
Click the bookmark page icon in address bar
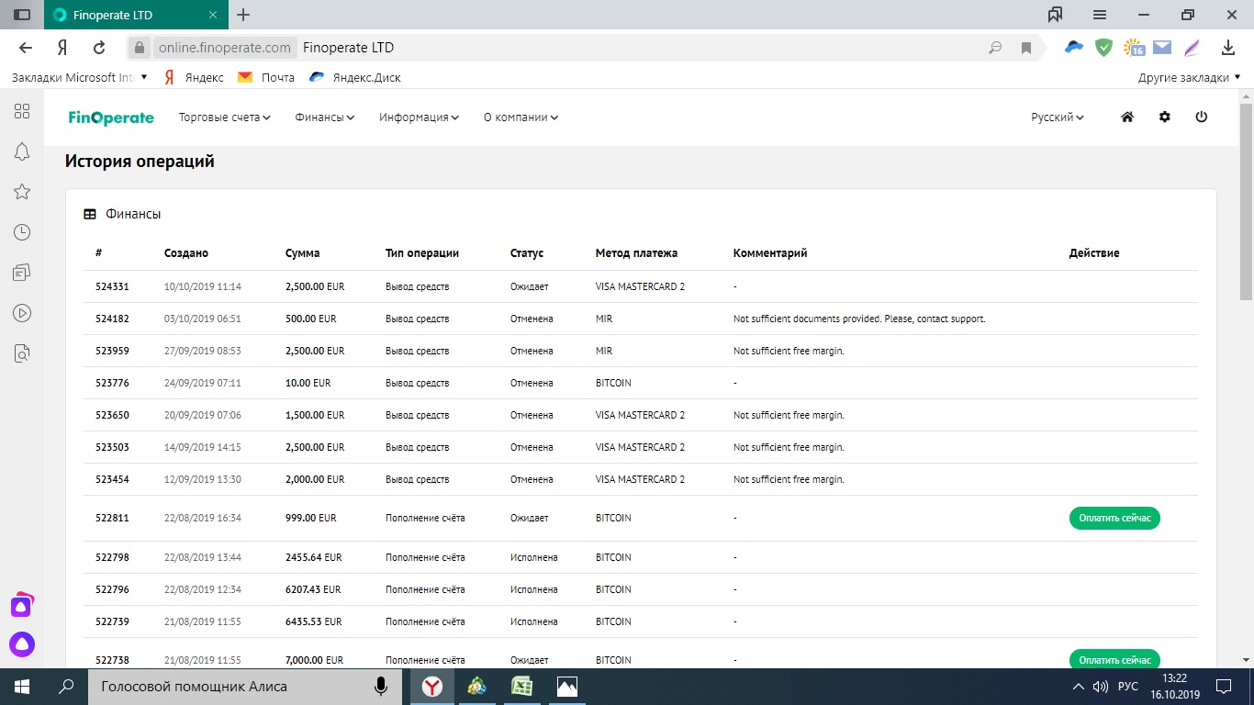pyautogui.click(x=1026, y=48)
